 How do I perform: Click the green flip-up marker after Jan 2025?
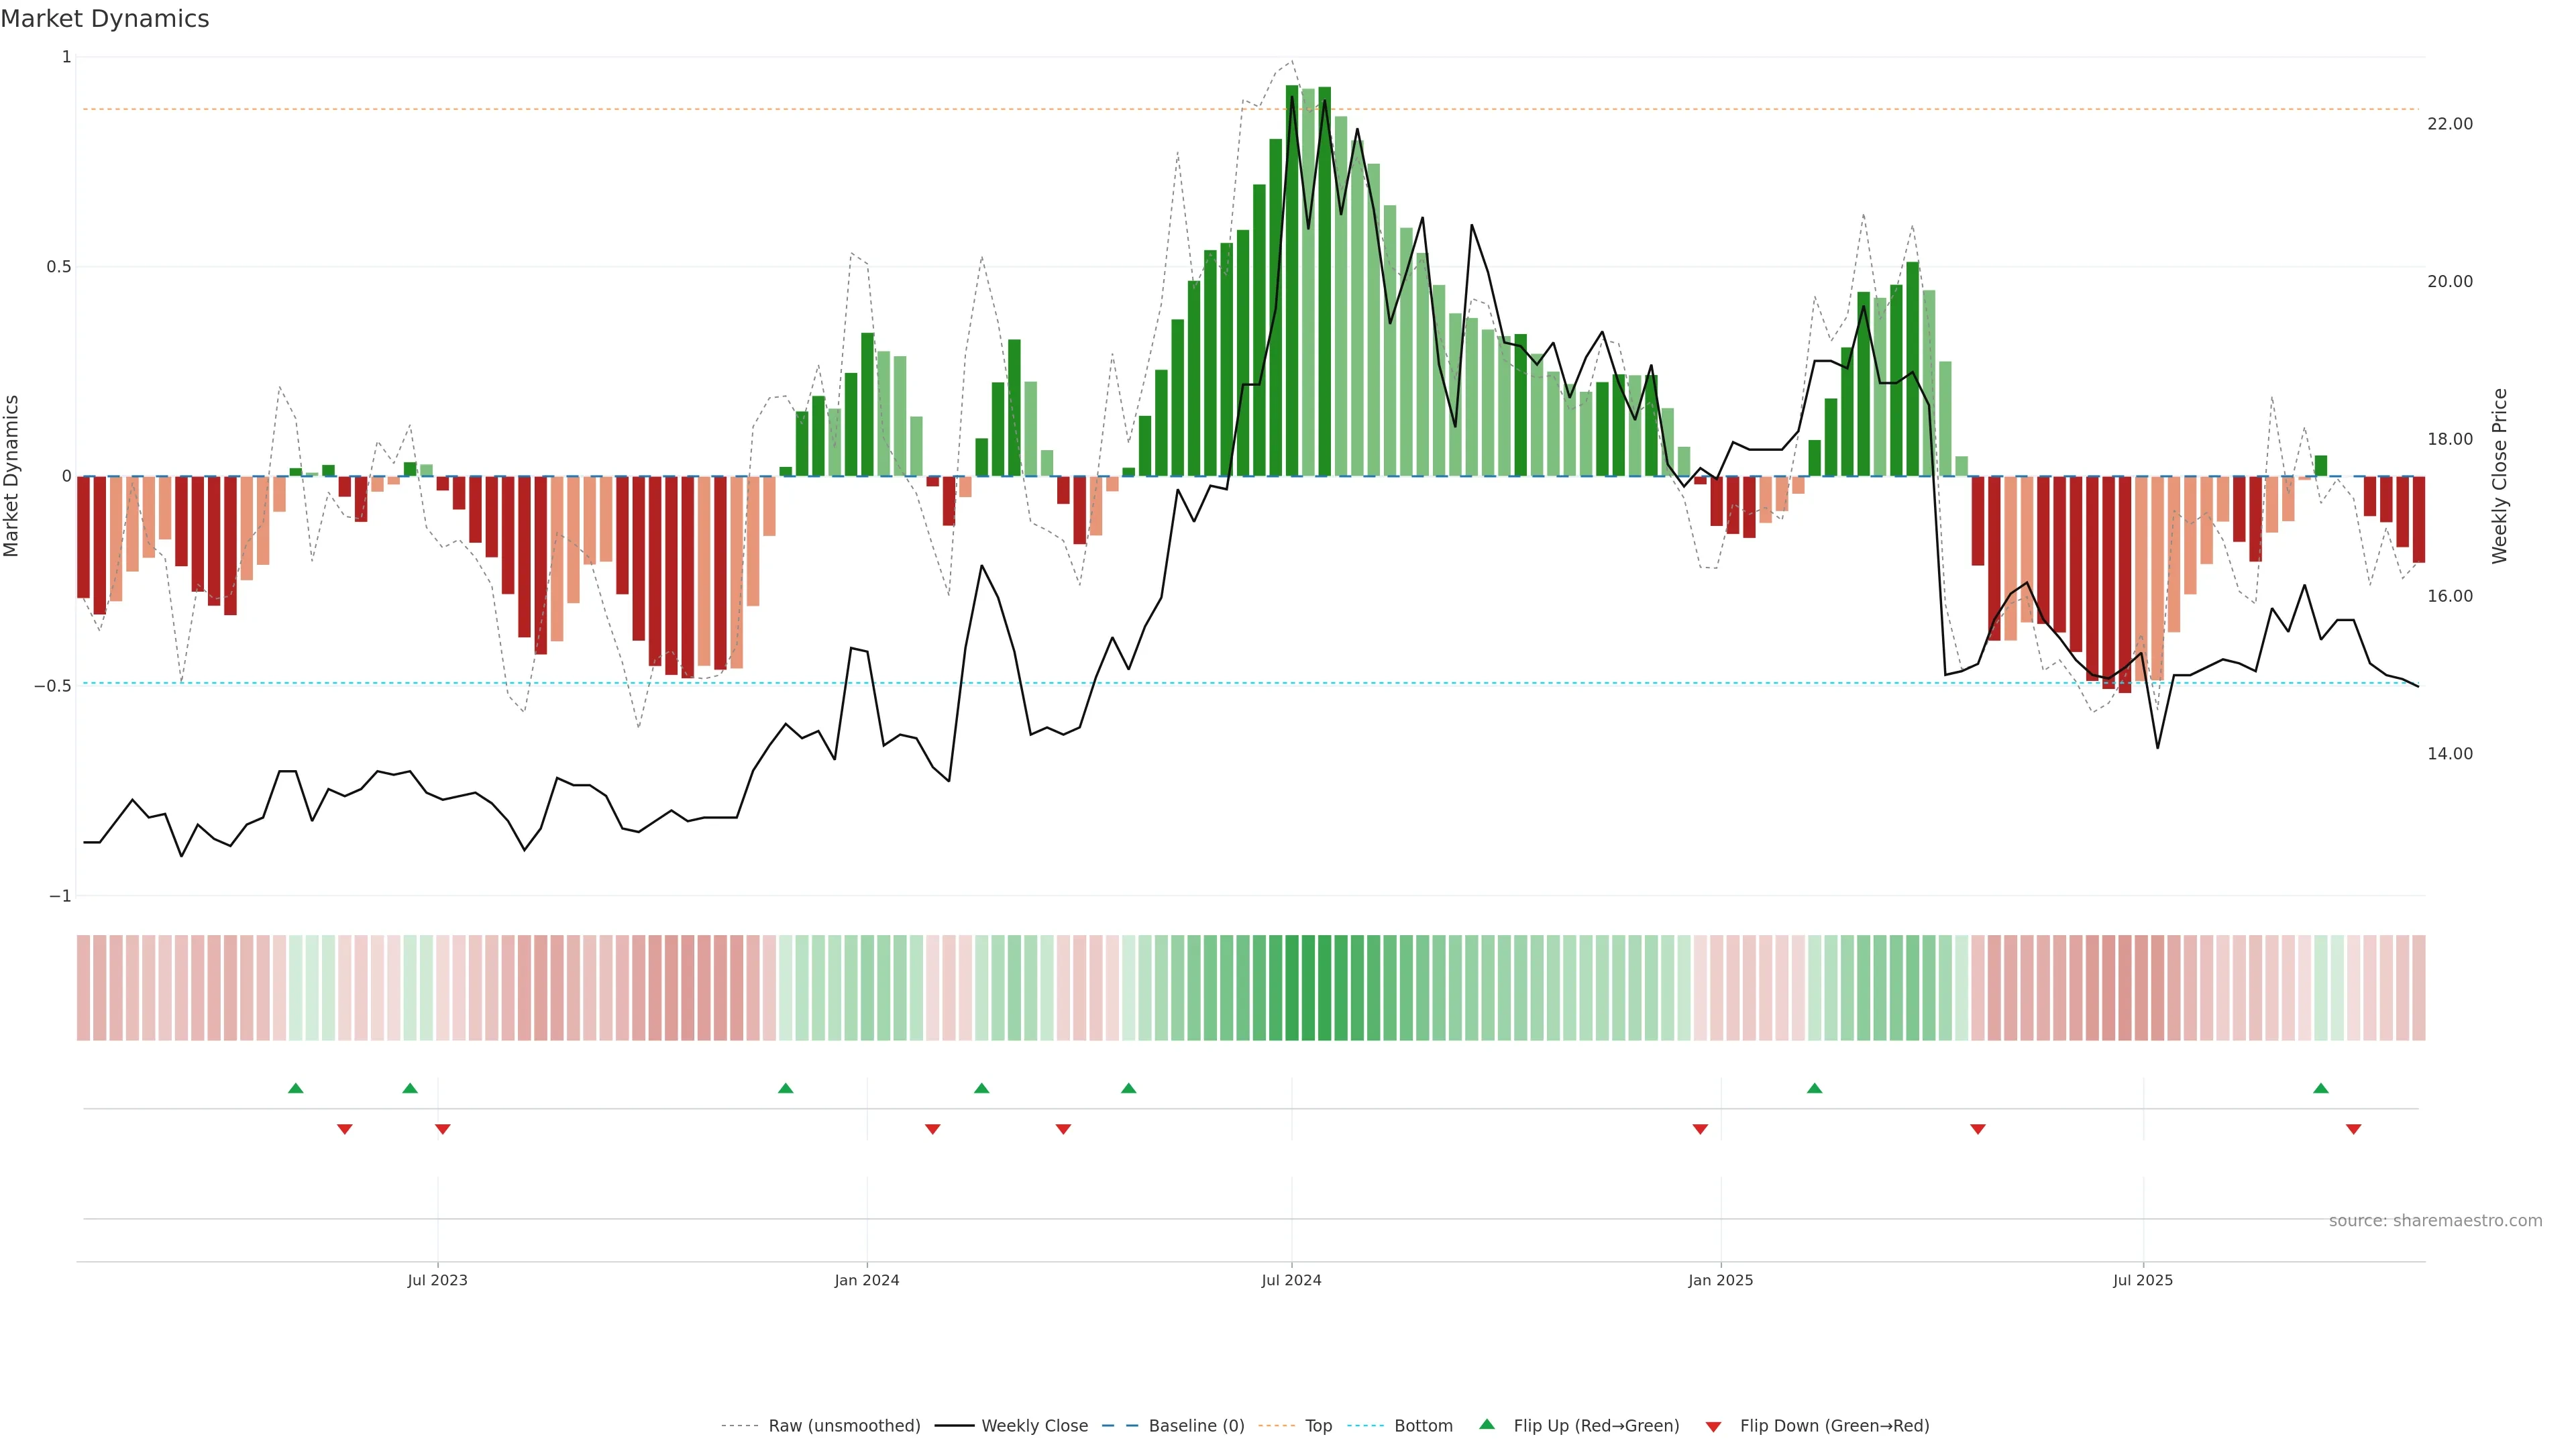[x=1814, y=1088]
